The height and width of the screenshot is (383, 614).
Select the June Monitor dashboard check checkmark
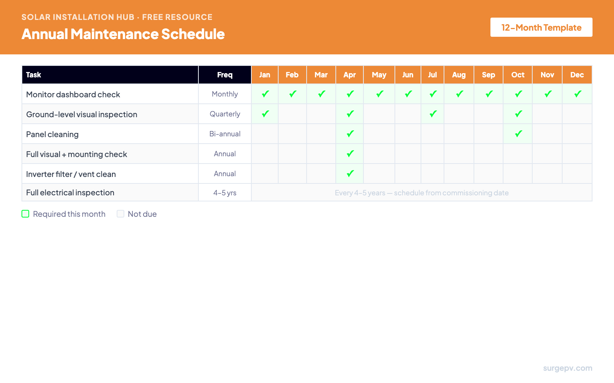tap(408, 93)
